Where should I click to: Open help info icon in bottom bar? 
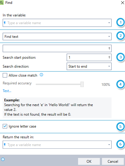pos(3,159)
